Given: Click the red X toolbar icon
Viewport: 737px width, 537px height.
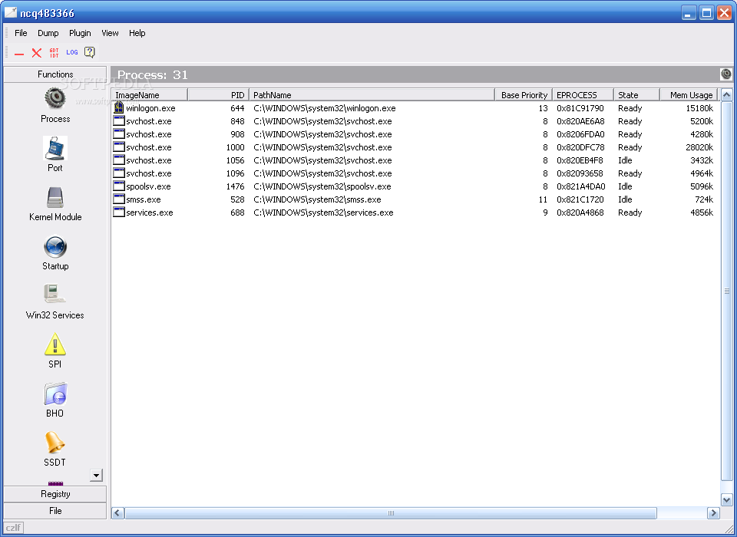Looking at the screenshot, I should [x=37, y=53].
